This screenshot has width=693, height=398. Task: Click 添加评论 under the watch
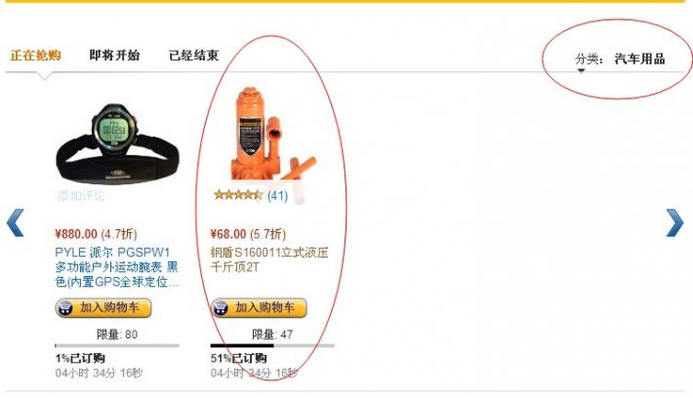[81, 196]
